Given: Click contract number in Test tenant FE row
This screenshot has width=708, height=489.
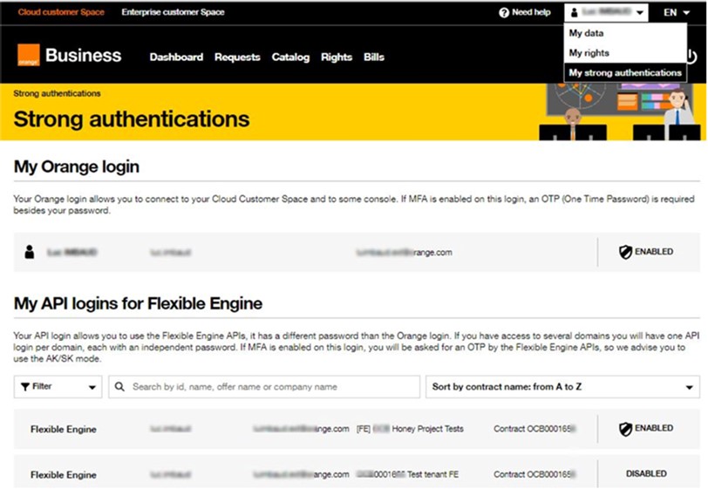Looking at the screenshot, I should tap(534, 474).
